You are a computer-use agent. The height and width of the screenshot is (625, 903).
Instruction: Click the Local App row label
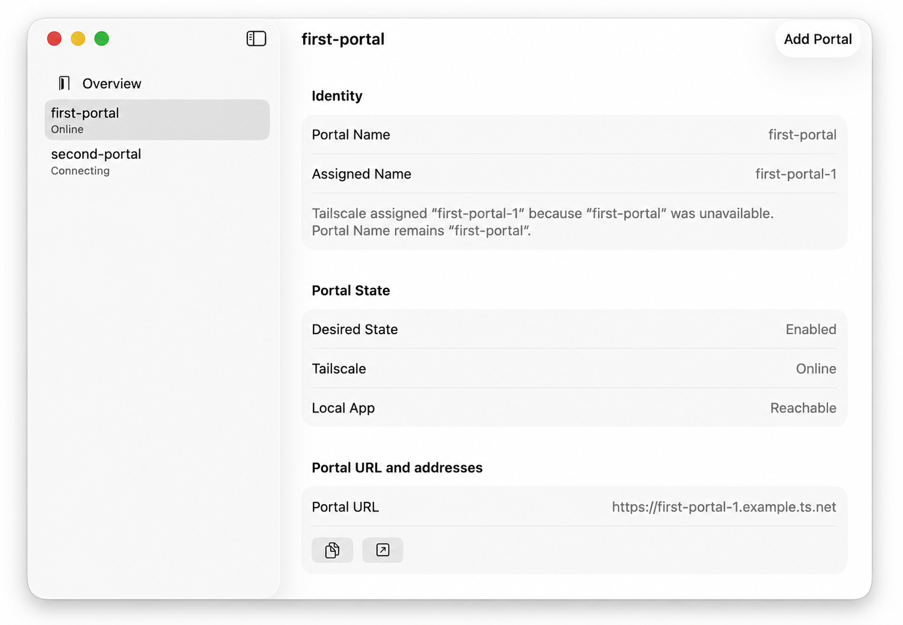[x=343, y=408]
